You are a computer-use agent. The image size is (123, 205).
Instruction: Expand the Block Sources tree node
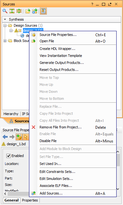[5, 41]
